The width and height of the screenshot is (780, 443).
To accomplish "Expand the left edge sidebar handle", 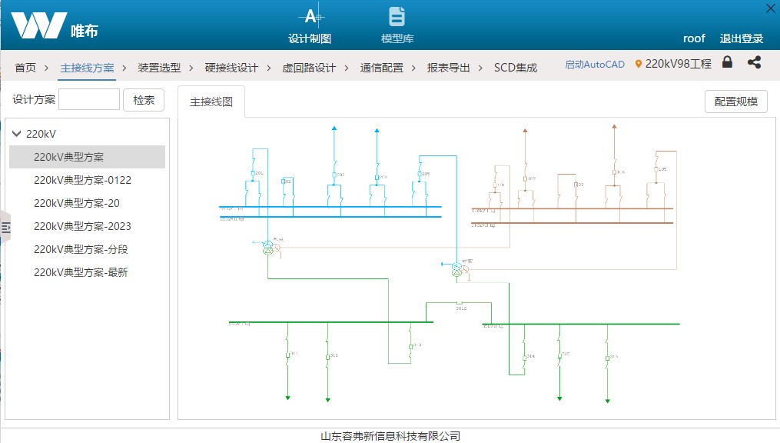I will 5,227.
